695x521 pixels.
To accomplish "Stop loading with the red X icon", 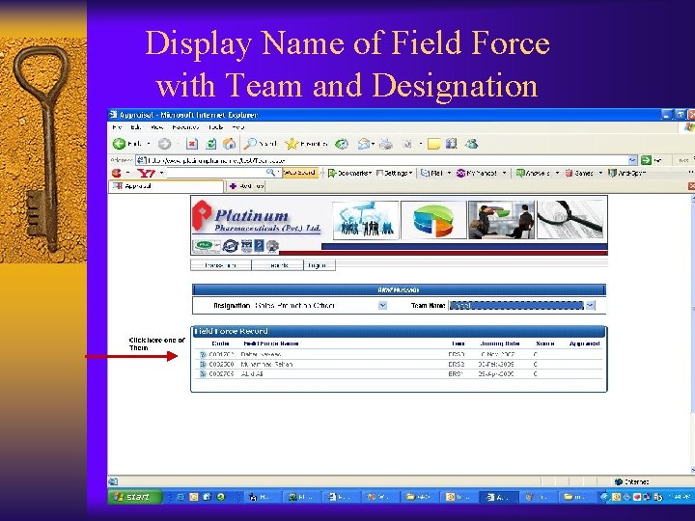I will (192, 144).
